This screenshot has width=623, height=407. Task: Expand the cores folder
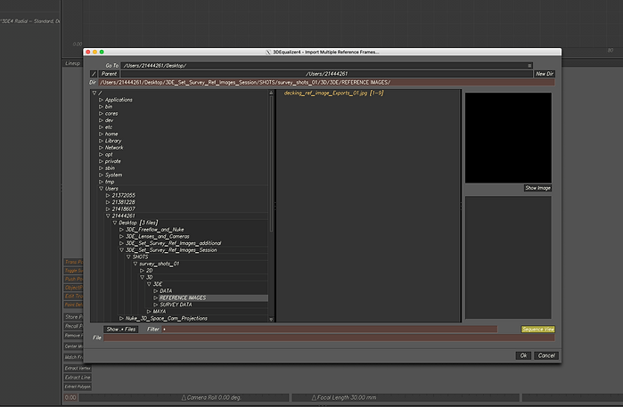pos(101,114)
